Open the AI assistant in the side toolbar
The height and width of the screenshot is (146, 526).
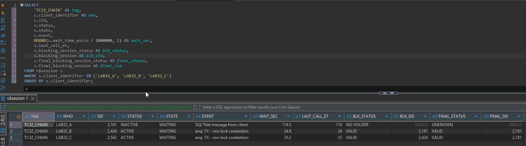click(x=3, y=35)
